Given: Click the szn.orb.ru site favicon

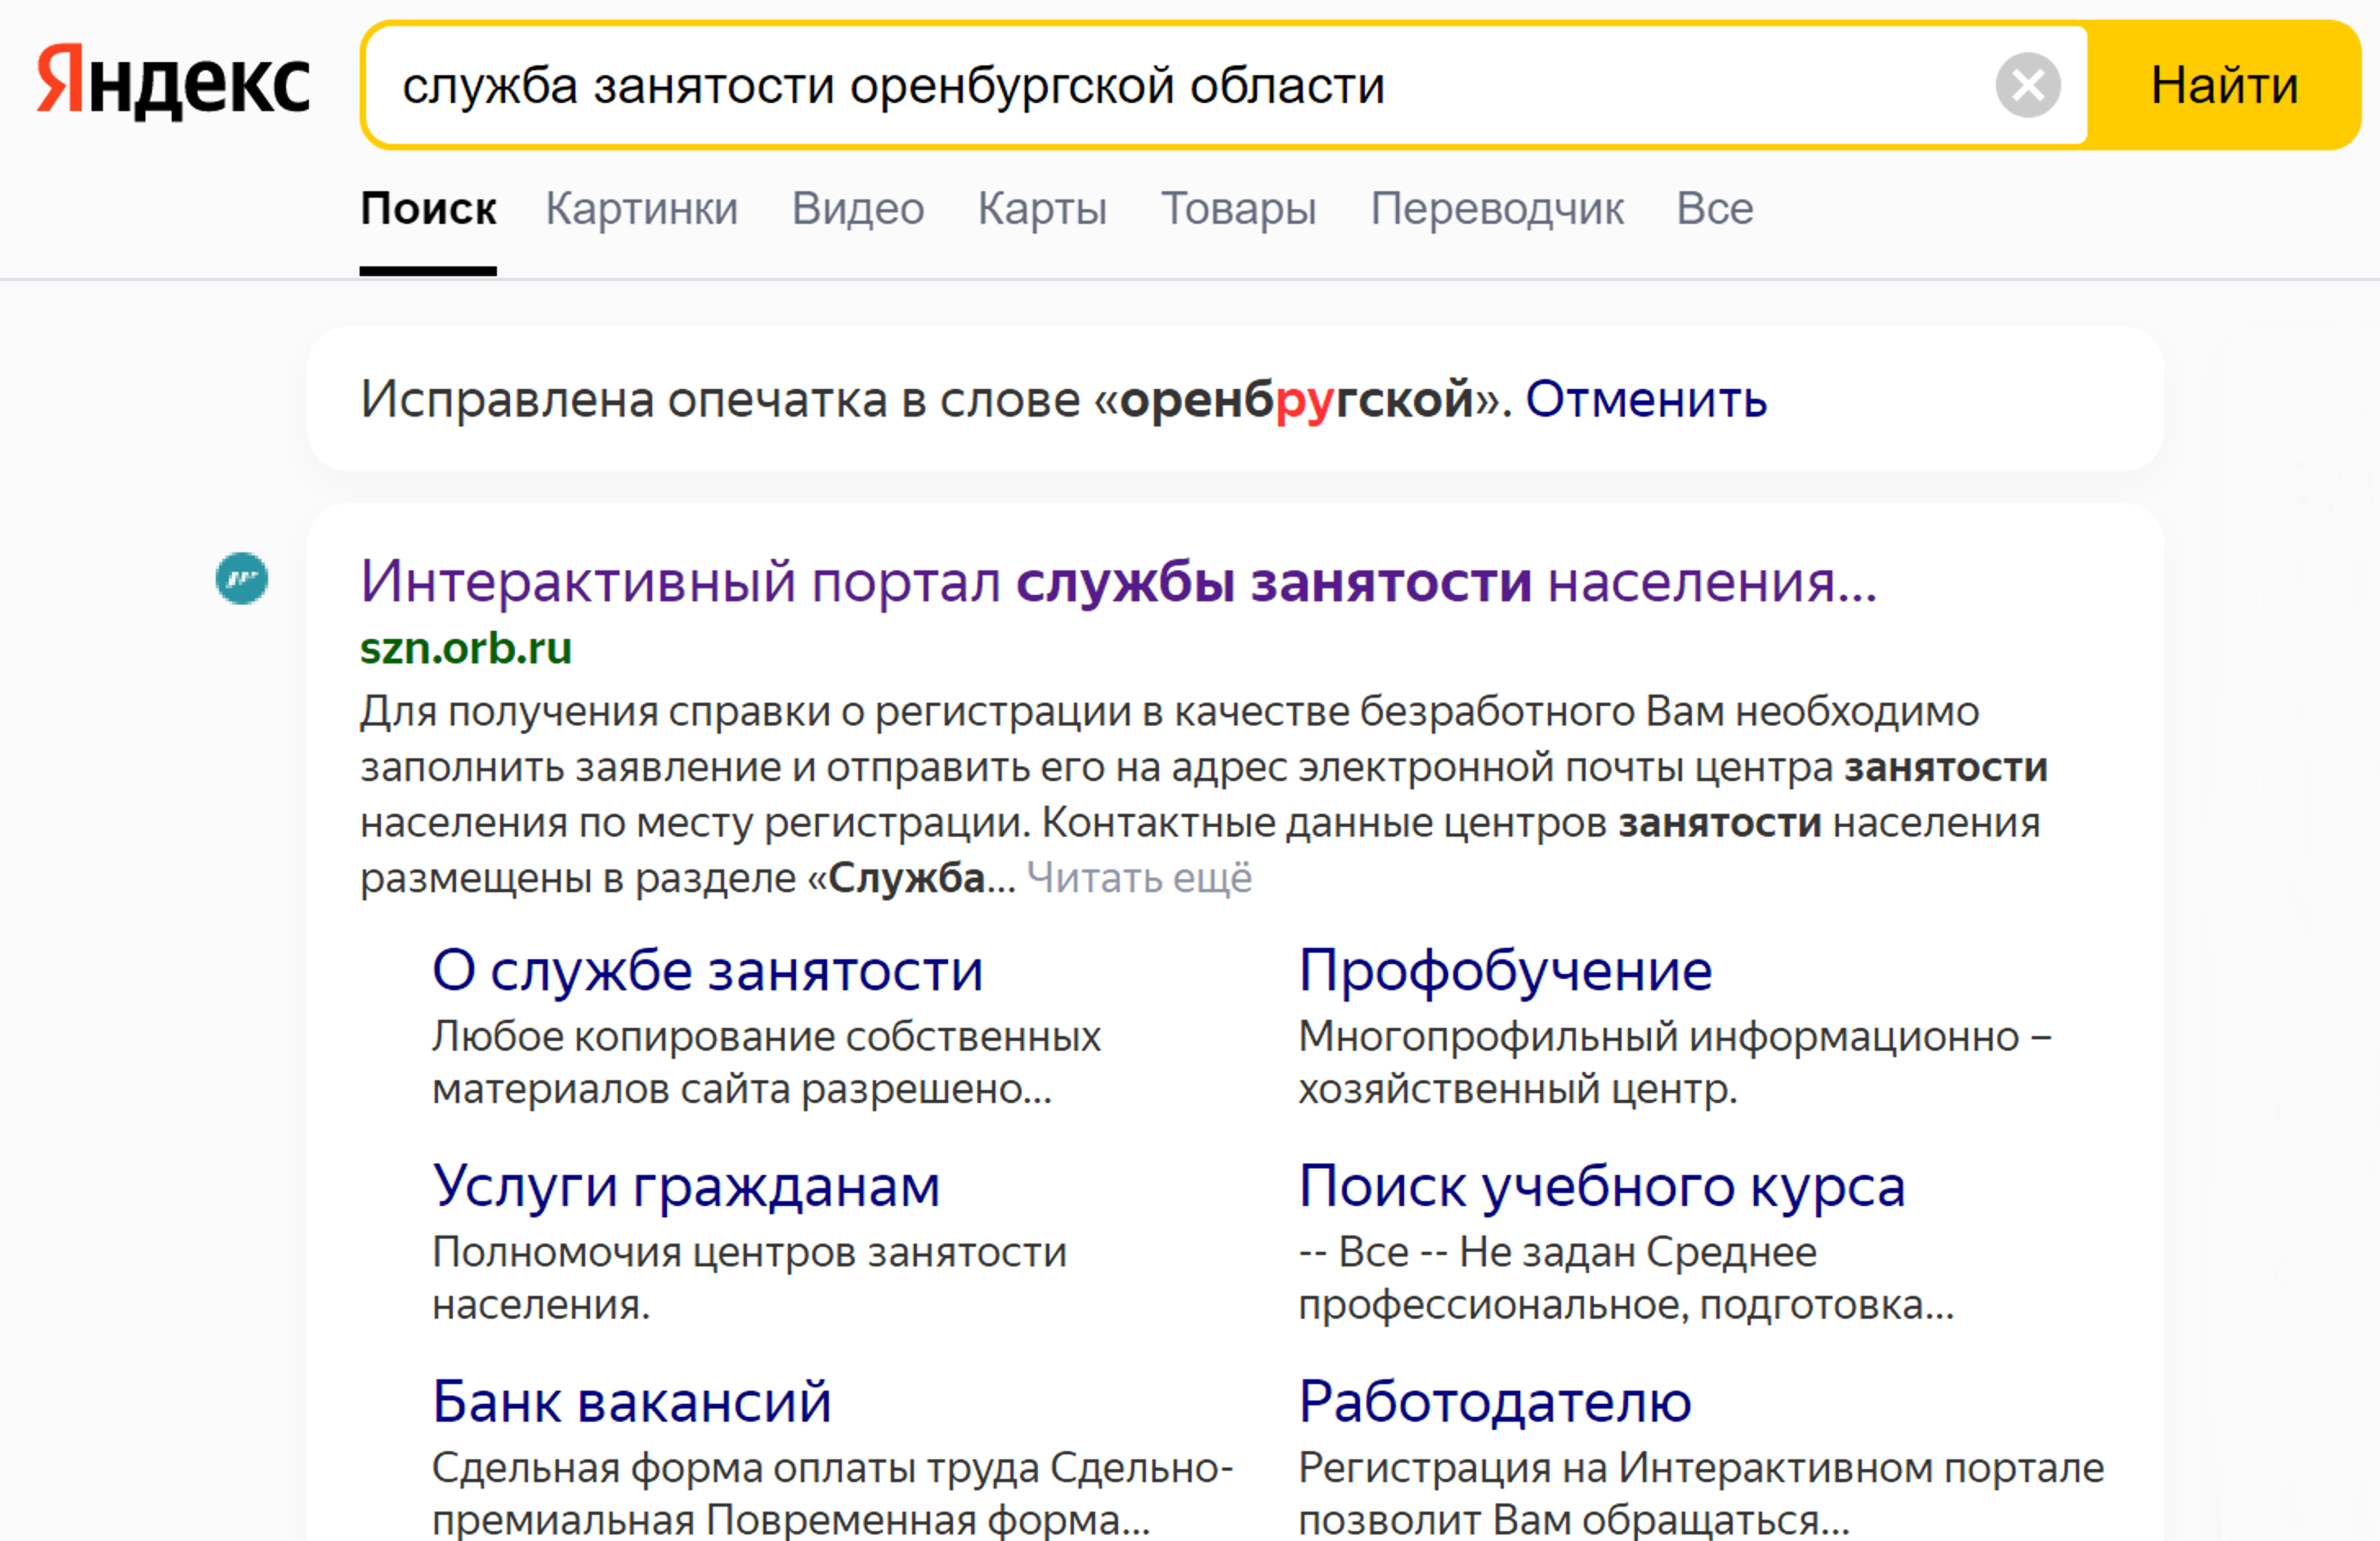Looking at the screenshot, I should 242,578.
